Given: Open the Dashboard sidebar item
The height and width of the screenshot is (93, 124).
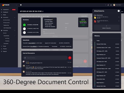Looking at the screenshot, I should pyautogui.click(x=5, y=12).
